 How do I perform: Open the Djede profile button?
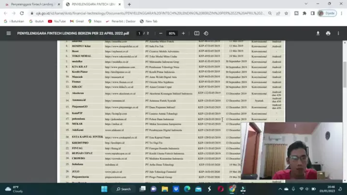coord(327,13)
